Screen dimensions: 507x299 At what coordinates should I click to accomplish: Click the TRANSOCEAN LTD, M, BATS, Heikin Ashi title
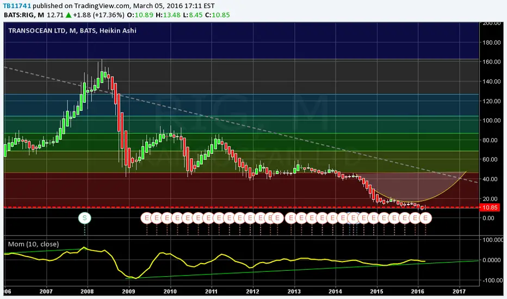point(72,30)
